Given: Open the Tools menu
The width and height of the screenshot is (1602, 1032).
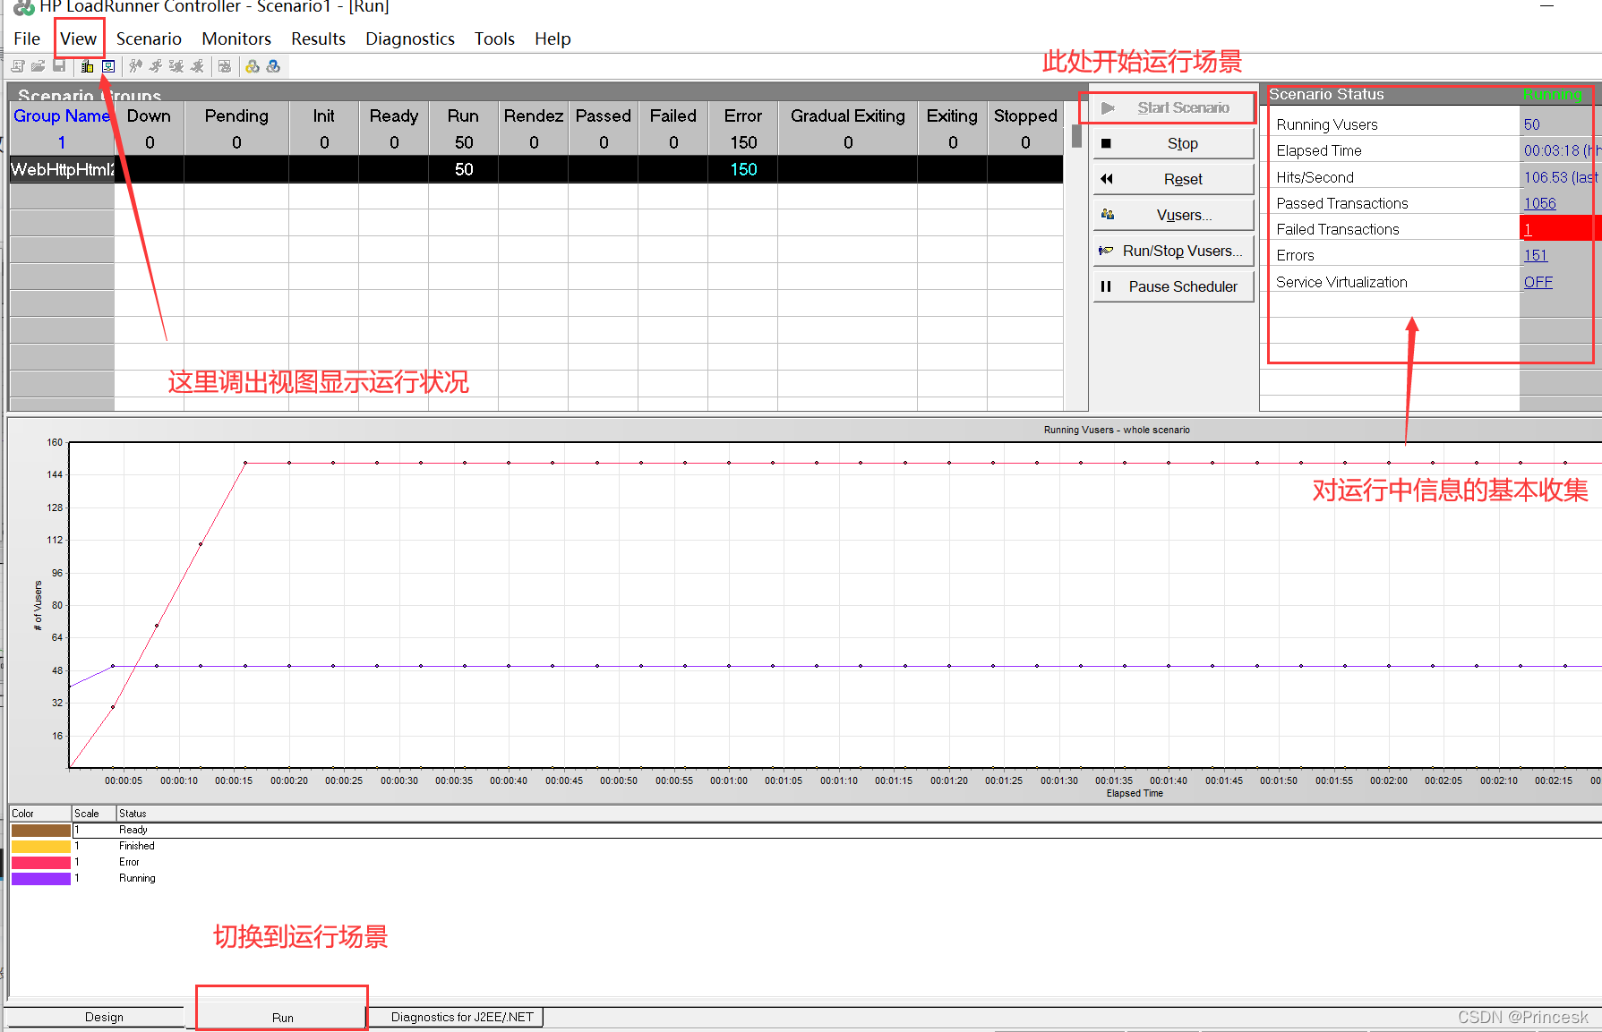Looking at the screenshot, I should coord(494,38).
